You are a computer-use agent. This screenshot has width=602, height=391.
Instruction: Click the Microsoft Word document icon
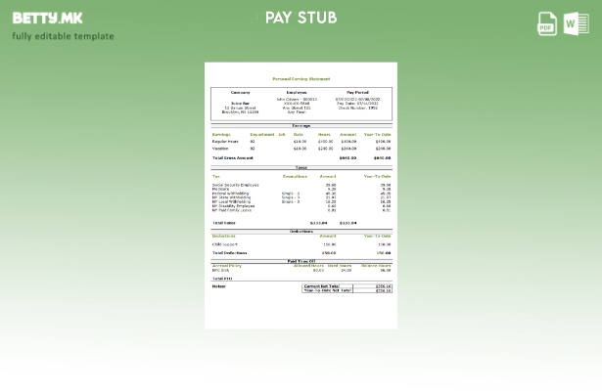(x=577, y=23)
